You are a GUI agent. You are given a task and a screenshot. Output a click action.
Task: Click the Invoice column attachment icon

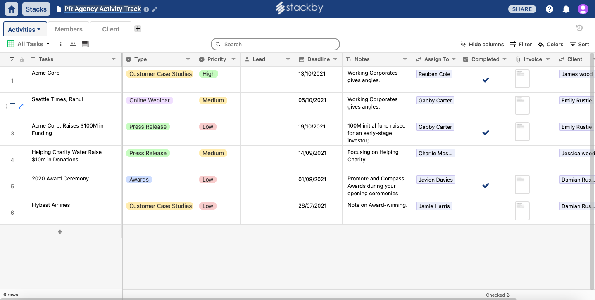click(x=518, y=59)
